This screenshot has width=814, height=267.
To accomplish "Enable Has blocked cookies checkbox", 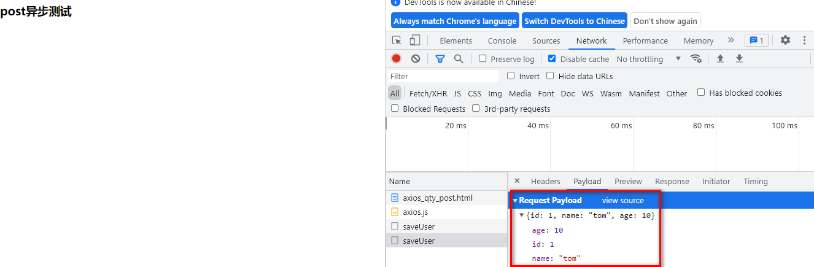I will click(x=701, y=93).
